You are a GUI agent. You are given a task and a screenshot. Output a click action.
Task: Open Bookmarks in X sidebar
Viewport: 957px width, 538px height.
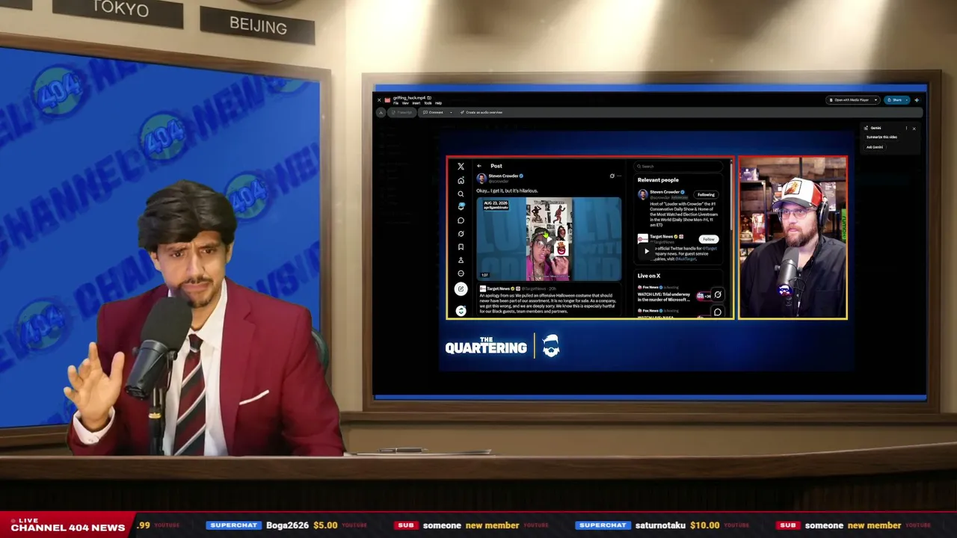(x=461, y=247)
